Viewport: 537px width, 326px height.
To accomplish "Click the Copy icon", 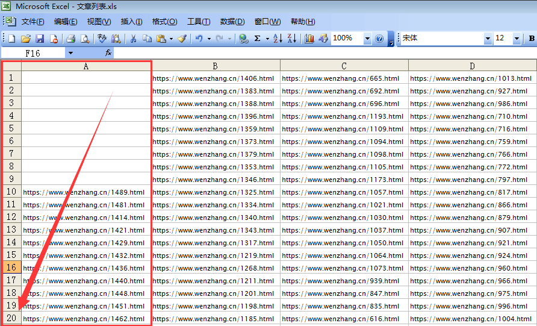I will click(x=147, y=39).
